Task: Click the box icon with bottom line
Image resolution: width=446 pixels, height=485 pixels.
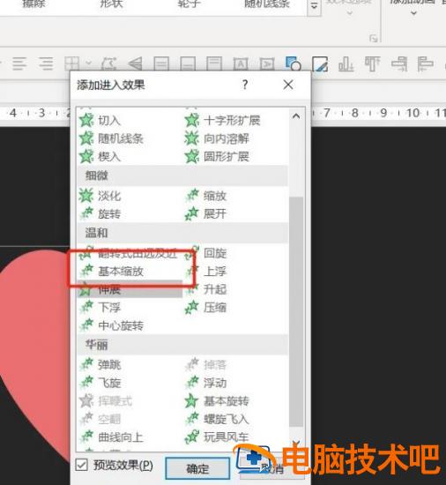Action: (188, 64)
